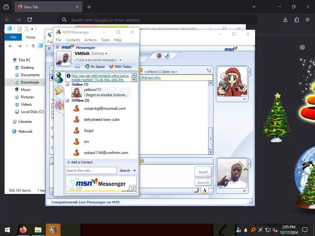Screen dimensions: 315x236
Task: Click the offline buddy icon beside Gogo!
Action: point(76,130)
